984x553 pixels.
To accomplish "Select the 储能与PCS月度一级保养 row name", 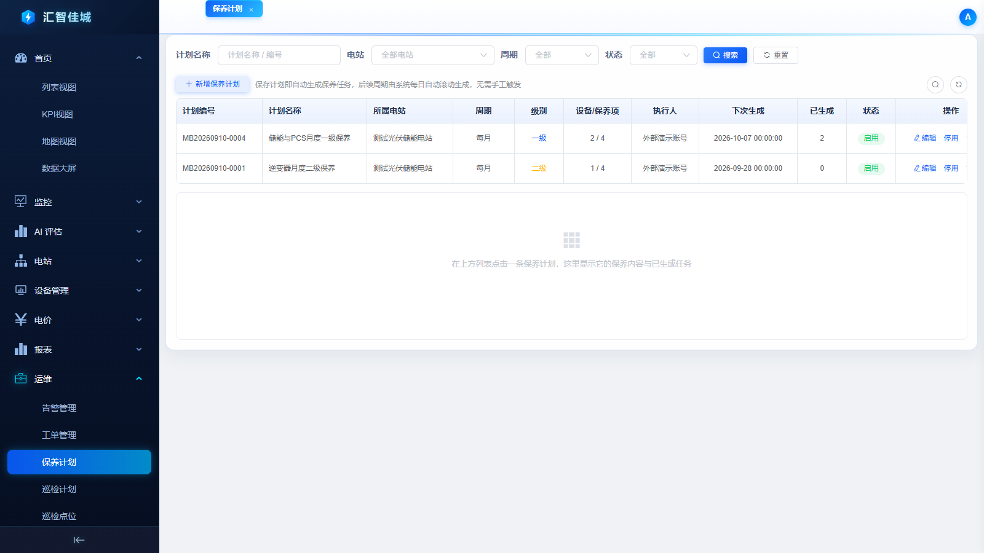I will (x=309, y=138).
